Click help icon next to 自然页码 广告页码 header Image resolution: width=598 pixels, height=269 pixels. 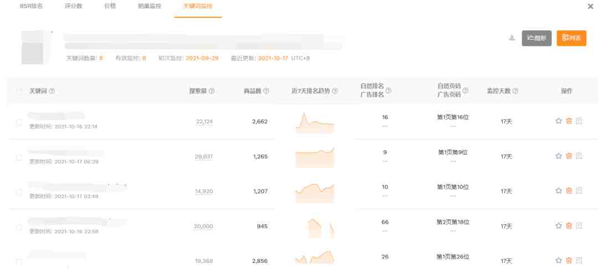[x=465, y=91]
